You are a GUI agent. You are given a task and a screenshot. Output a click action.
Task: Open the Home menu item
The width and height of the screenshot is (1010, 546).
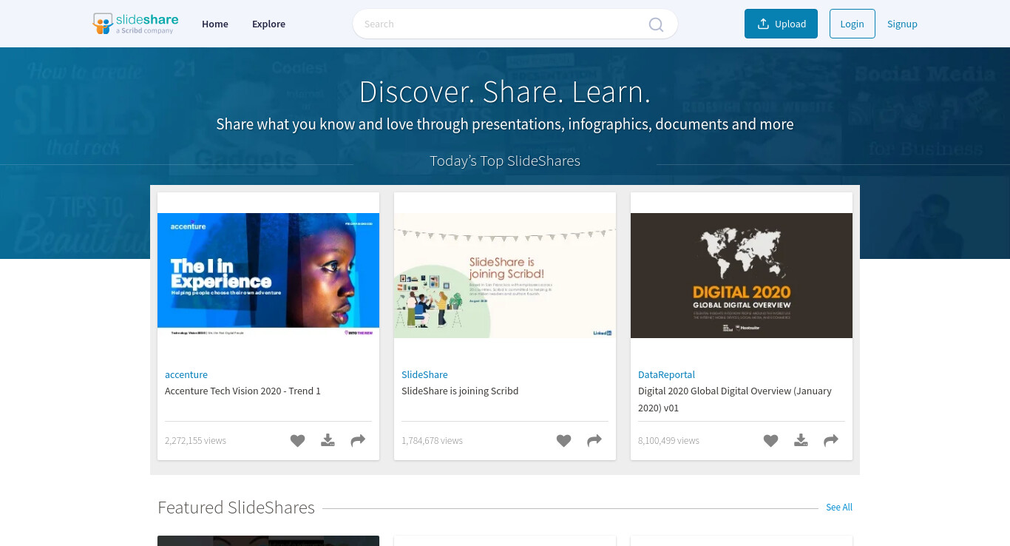(215, 24)
